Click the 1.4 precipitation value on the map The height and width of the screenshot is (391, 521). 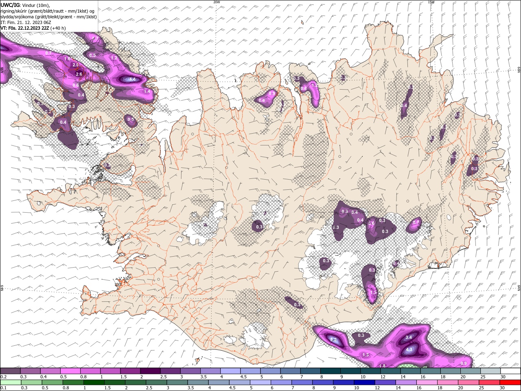(x=147, y=92)
